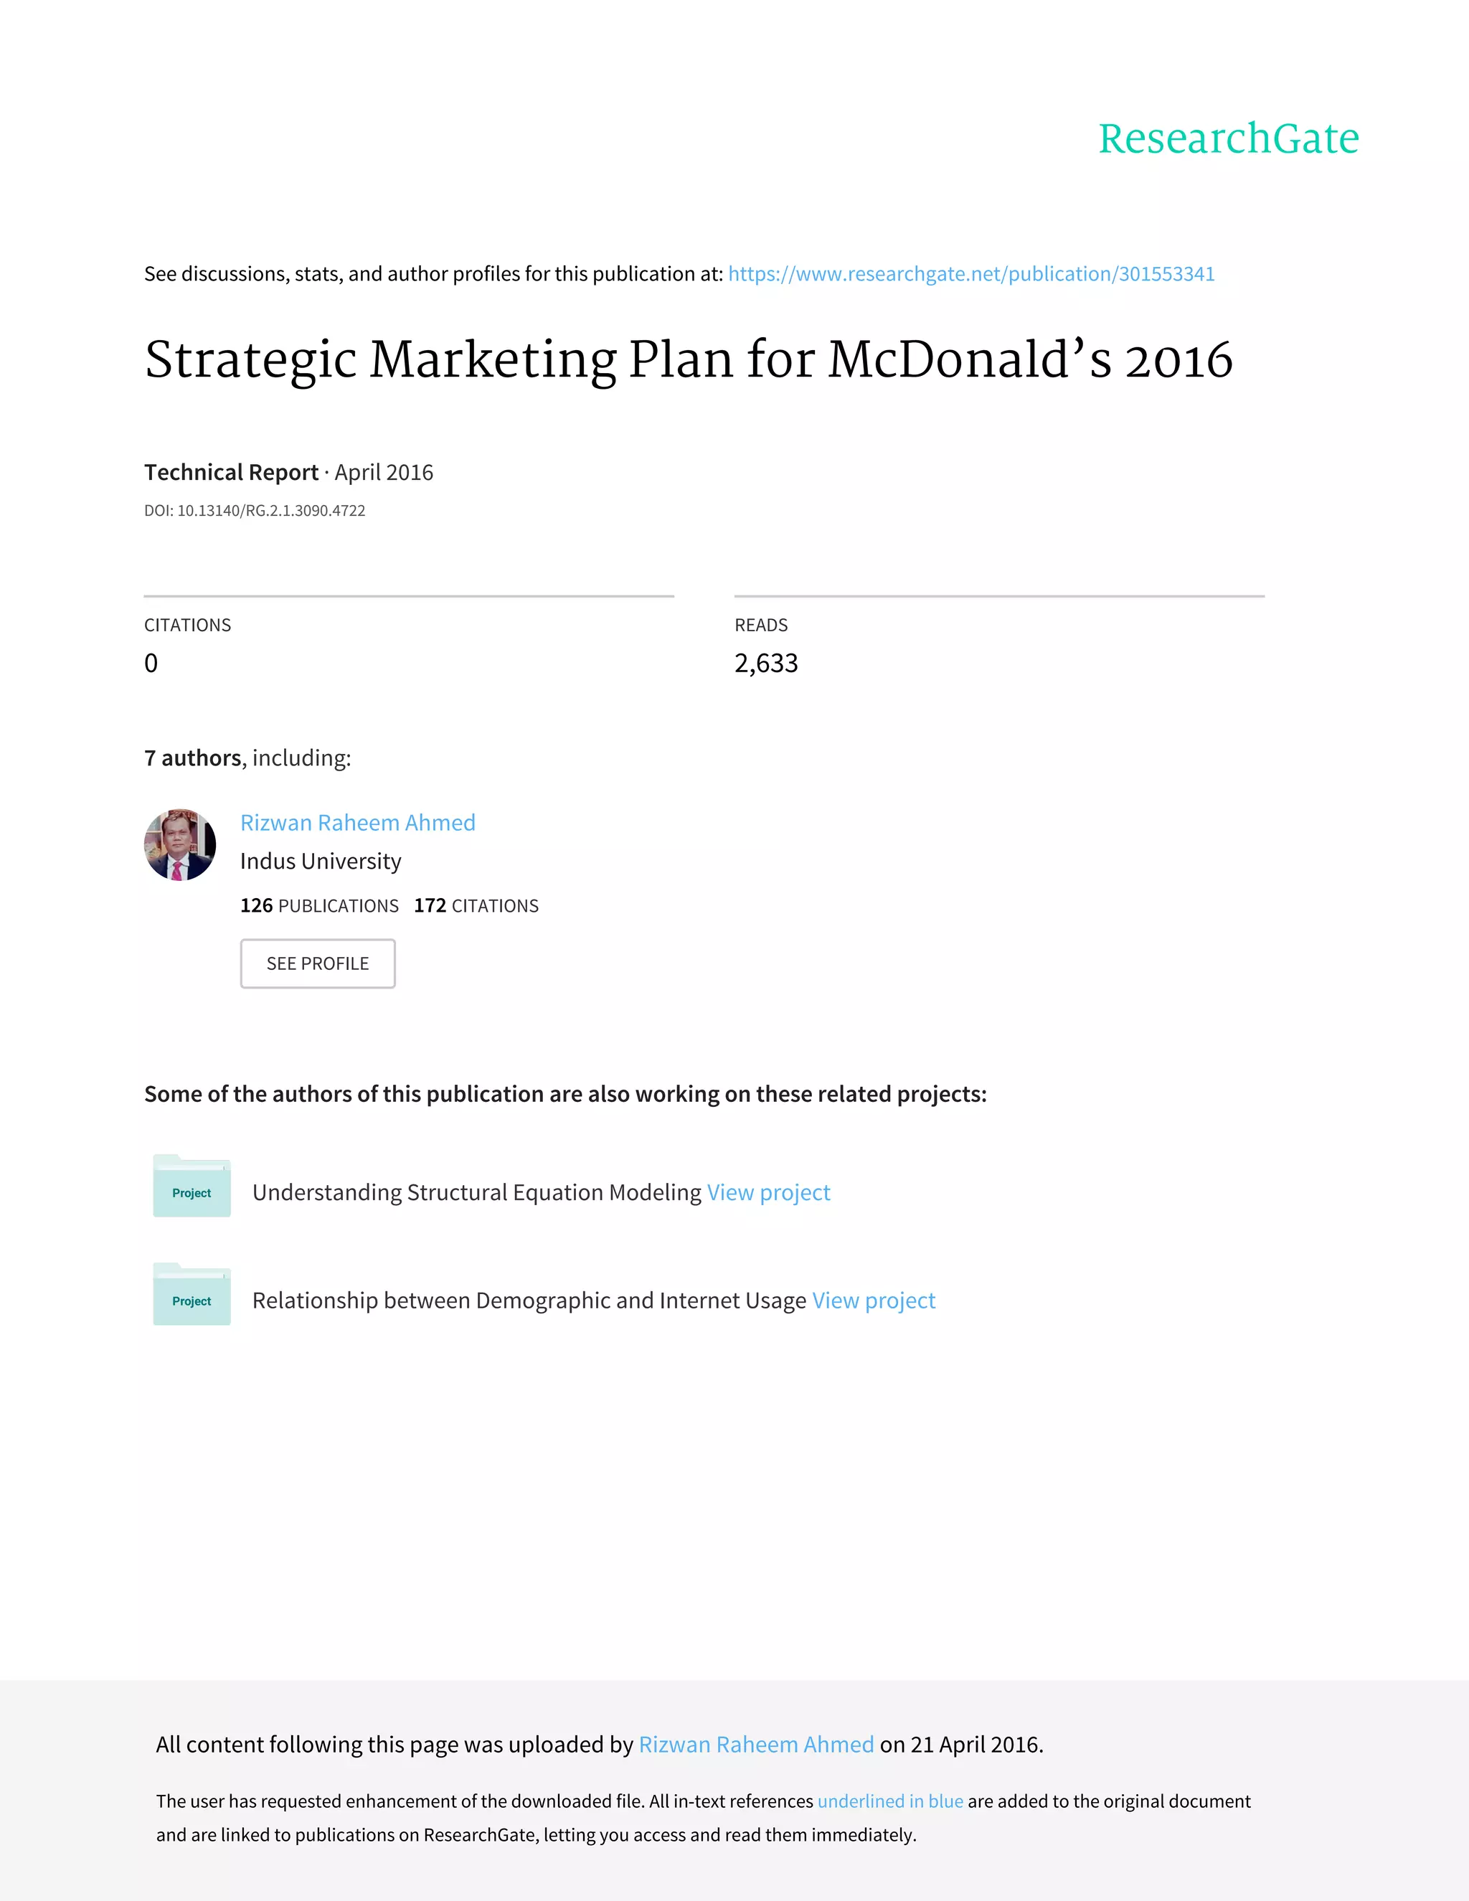Open Rizwan Raheem Ahmed link beside the photo

click(358, 823)
